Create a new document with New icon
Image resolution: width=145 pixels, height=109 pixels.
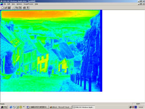point(3,8)
